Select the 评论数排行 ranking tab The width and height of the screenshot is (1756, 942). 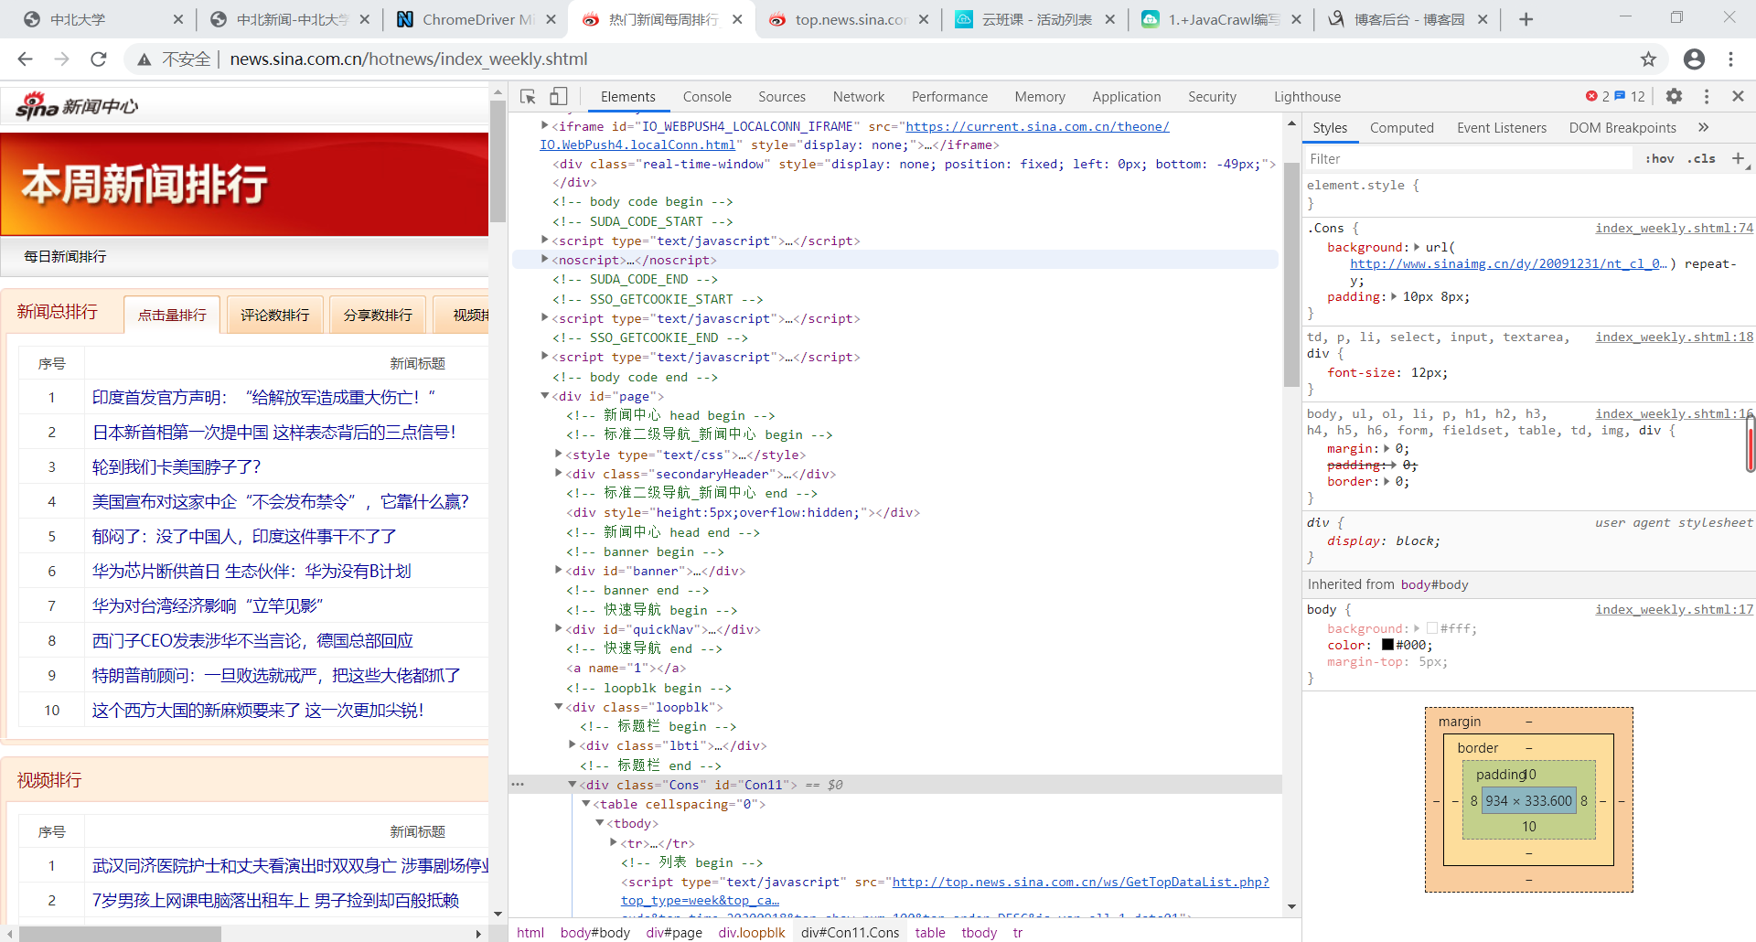coord(274,315)
